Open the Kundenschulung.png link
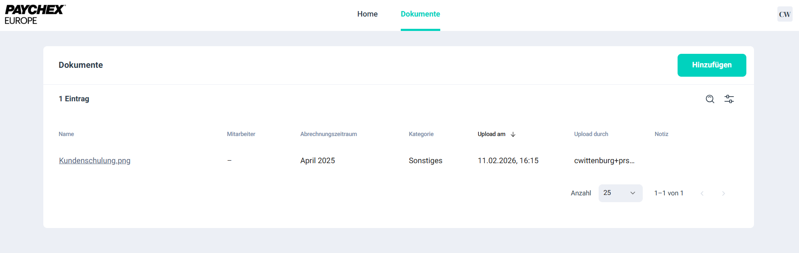799x253 pixels. tap(95, 161)
